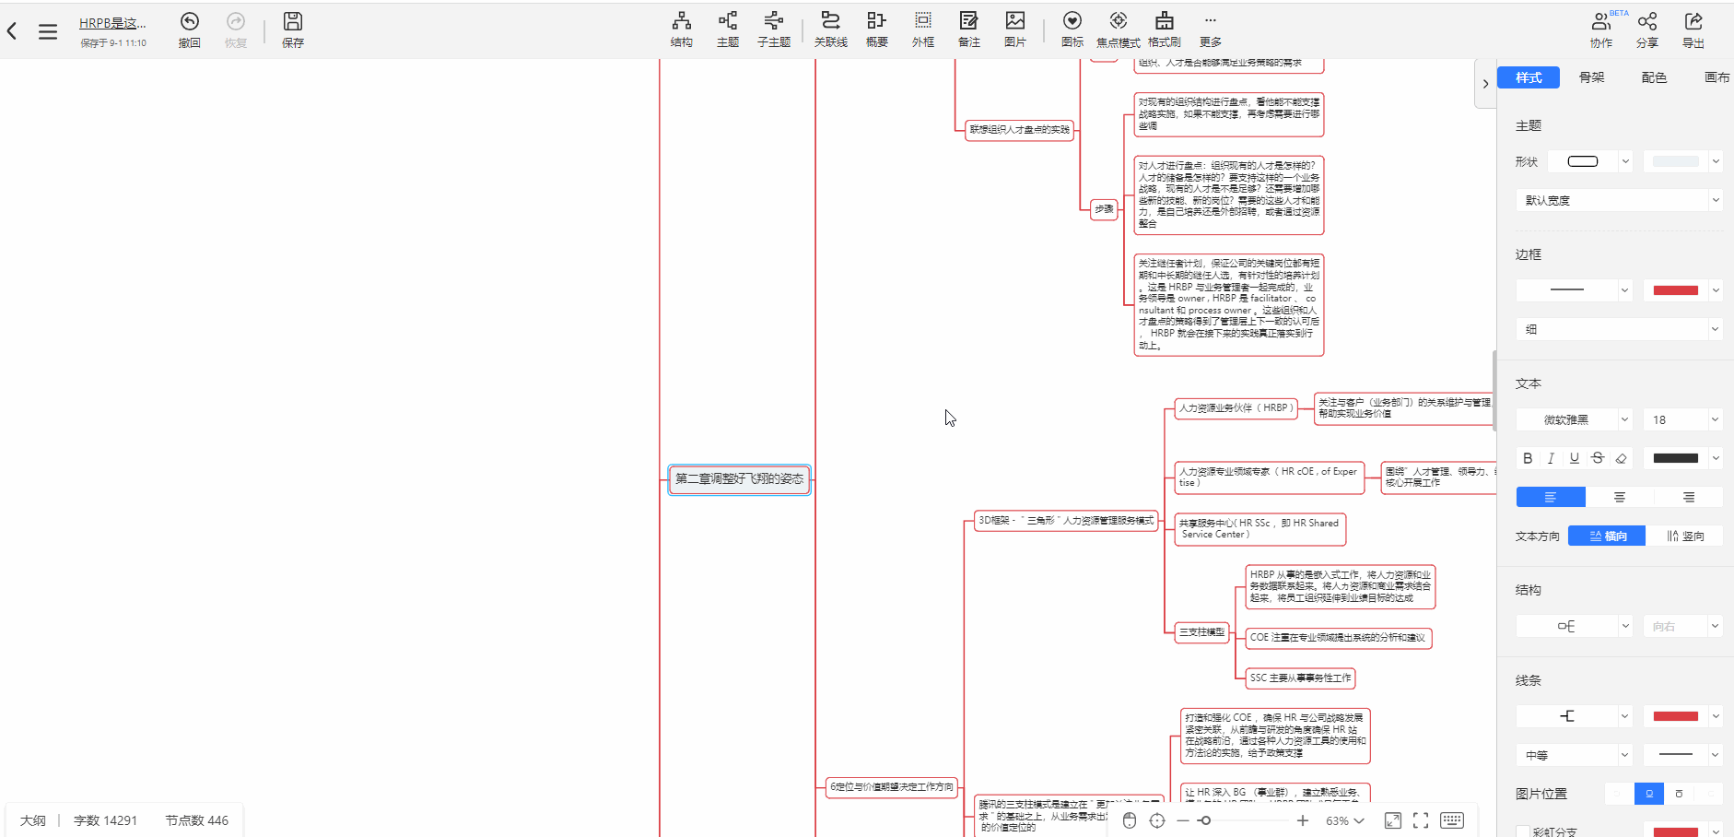1734x837 pixels.
Task: Insert a 关联线 relationship line
Action: [x=831, y=29]
